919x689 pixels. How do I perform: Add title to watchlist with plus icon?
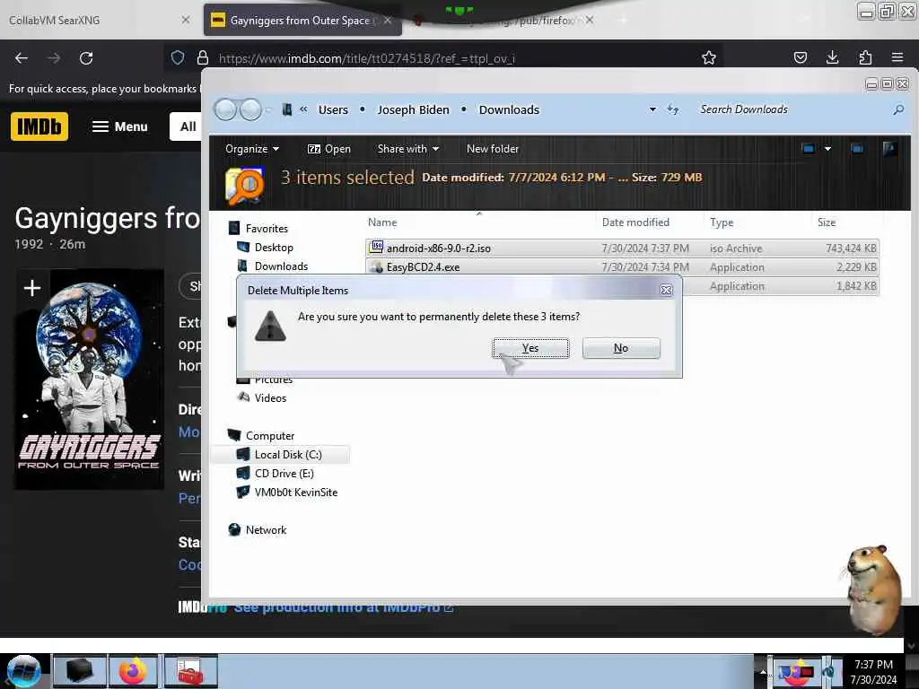32,288
